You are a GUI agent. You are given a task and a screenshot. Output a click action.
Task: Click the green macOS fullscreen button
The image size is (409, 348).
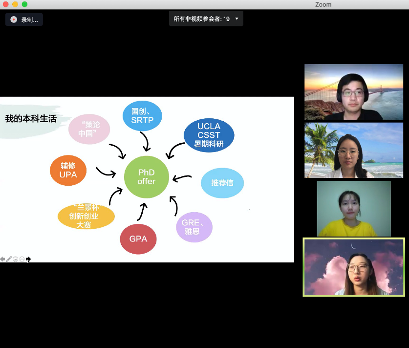click(x=24, y=4)
